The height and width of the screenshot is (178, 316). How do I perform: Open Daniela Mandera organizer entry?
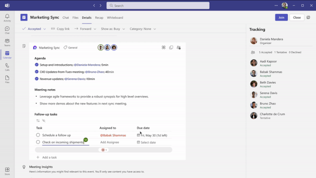tap(281, 41)
